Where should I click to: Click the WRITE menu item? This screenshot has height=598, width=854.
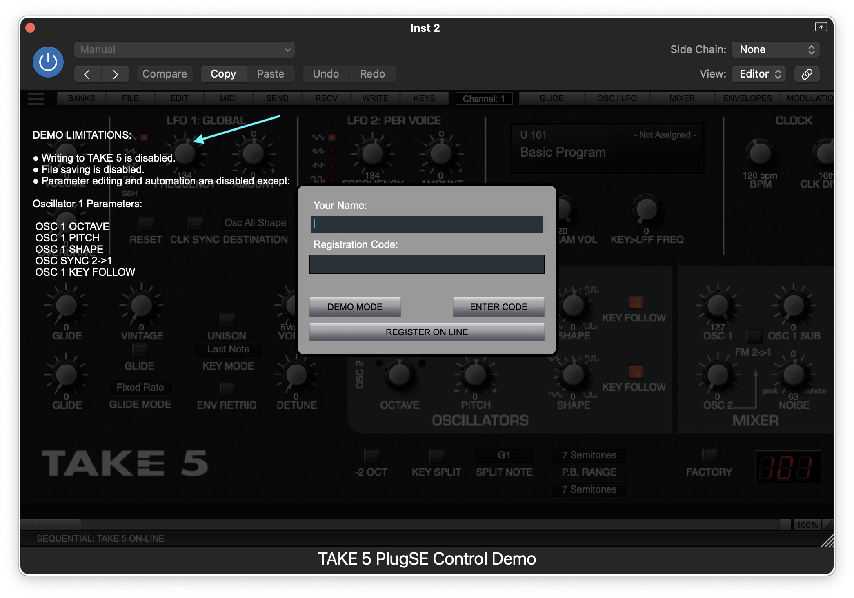pos(375,99)
